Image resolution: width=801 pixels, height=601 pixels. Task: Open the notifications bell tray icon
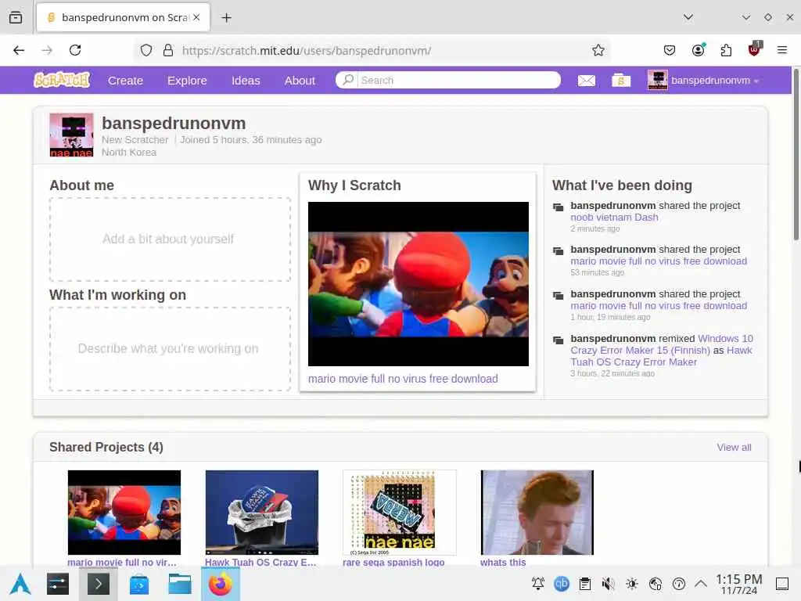tap(538, 584)
